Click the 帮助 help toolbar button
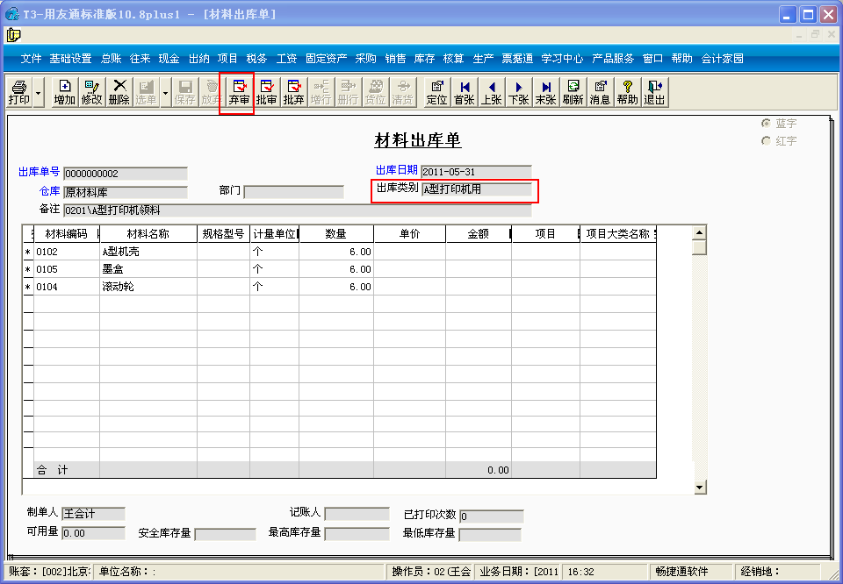Screen dimensions: 843x584 pos(627,92)
